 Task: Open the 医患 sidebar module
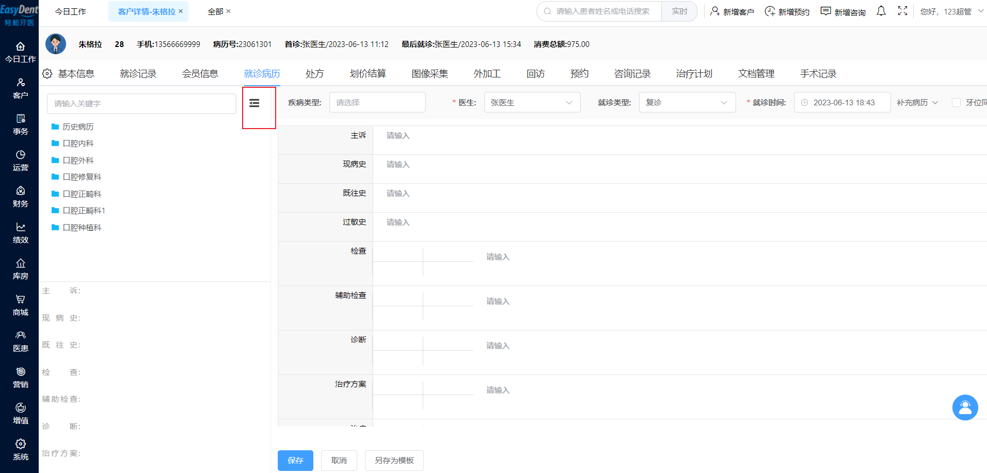point(20,342)
